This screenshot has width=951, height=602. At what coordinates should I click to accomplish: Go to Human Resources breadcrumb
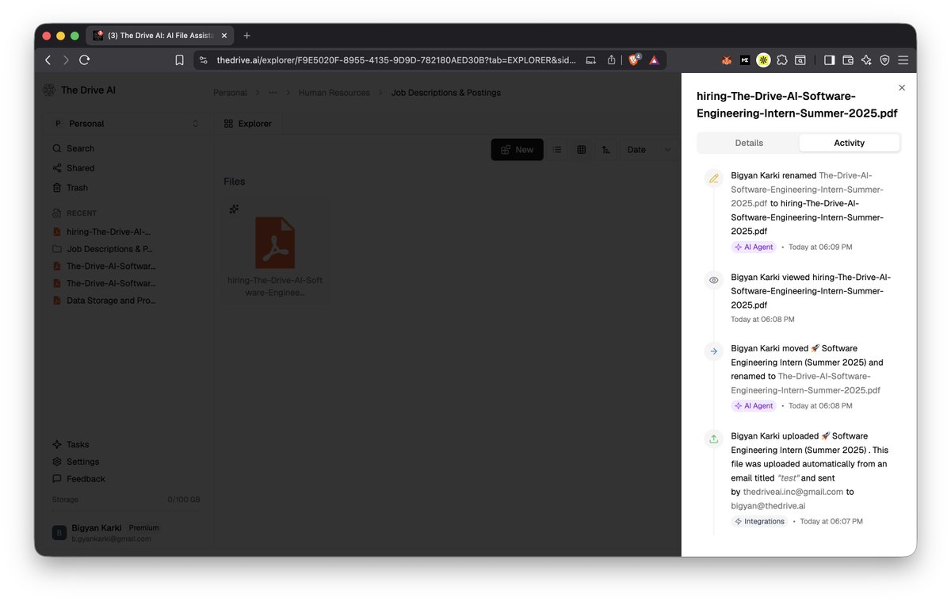334,93
